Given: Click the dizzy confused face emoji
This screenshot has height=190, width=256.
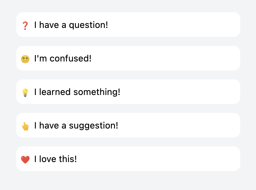Looking at the screenshot, I should [25, 59].
